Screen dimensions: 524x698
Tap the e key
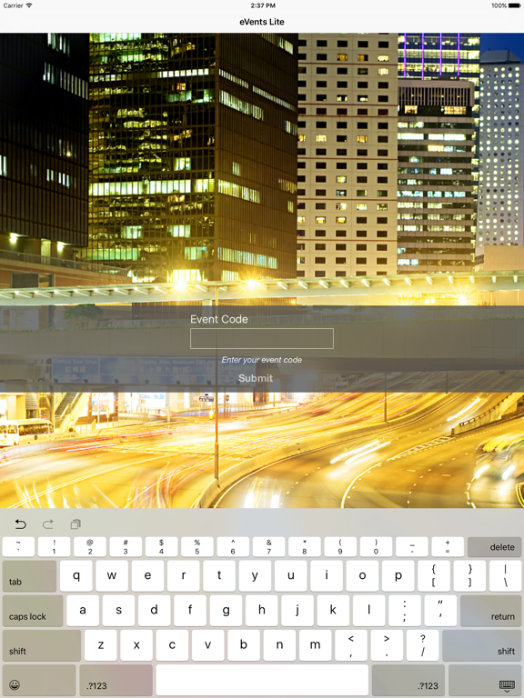coord(147,575)
